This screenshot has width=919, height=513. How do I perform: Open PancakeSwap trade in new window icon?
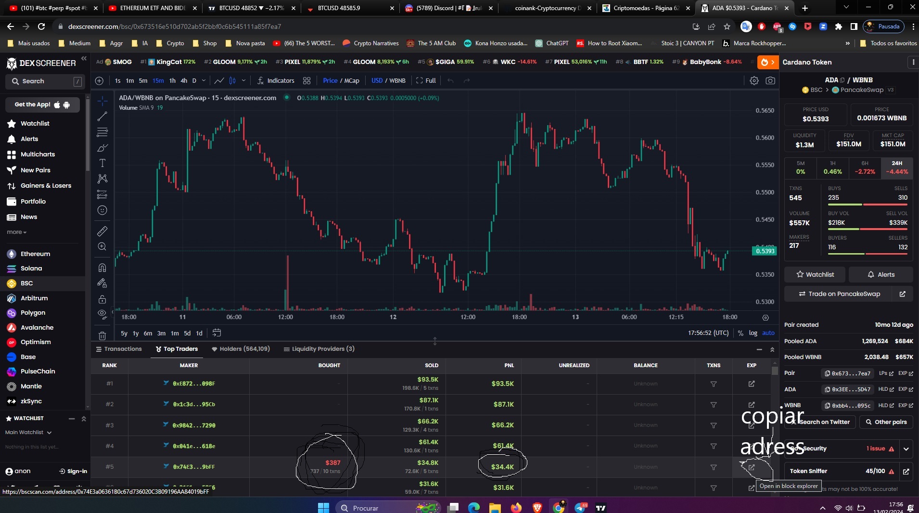(903, 294)
